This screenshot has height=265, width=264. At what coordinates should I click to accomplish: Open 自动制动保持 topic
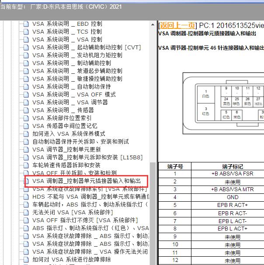(72, 87)
